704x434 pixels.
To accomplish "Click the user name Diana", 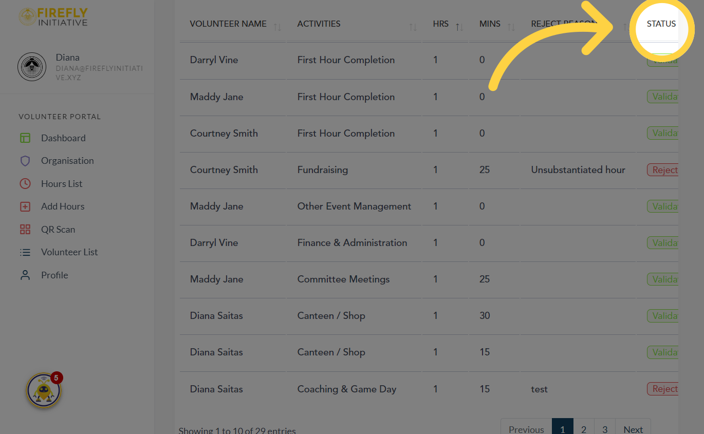I will pos(68,58).
